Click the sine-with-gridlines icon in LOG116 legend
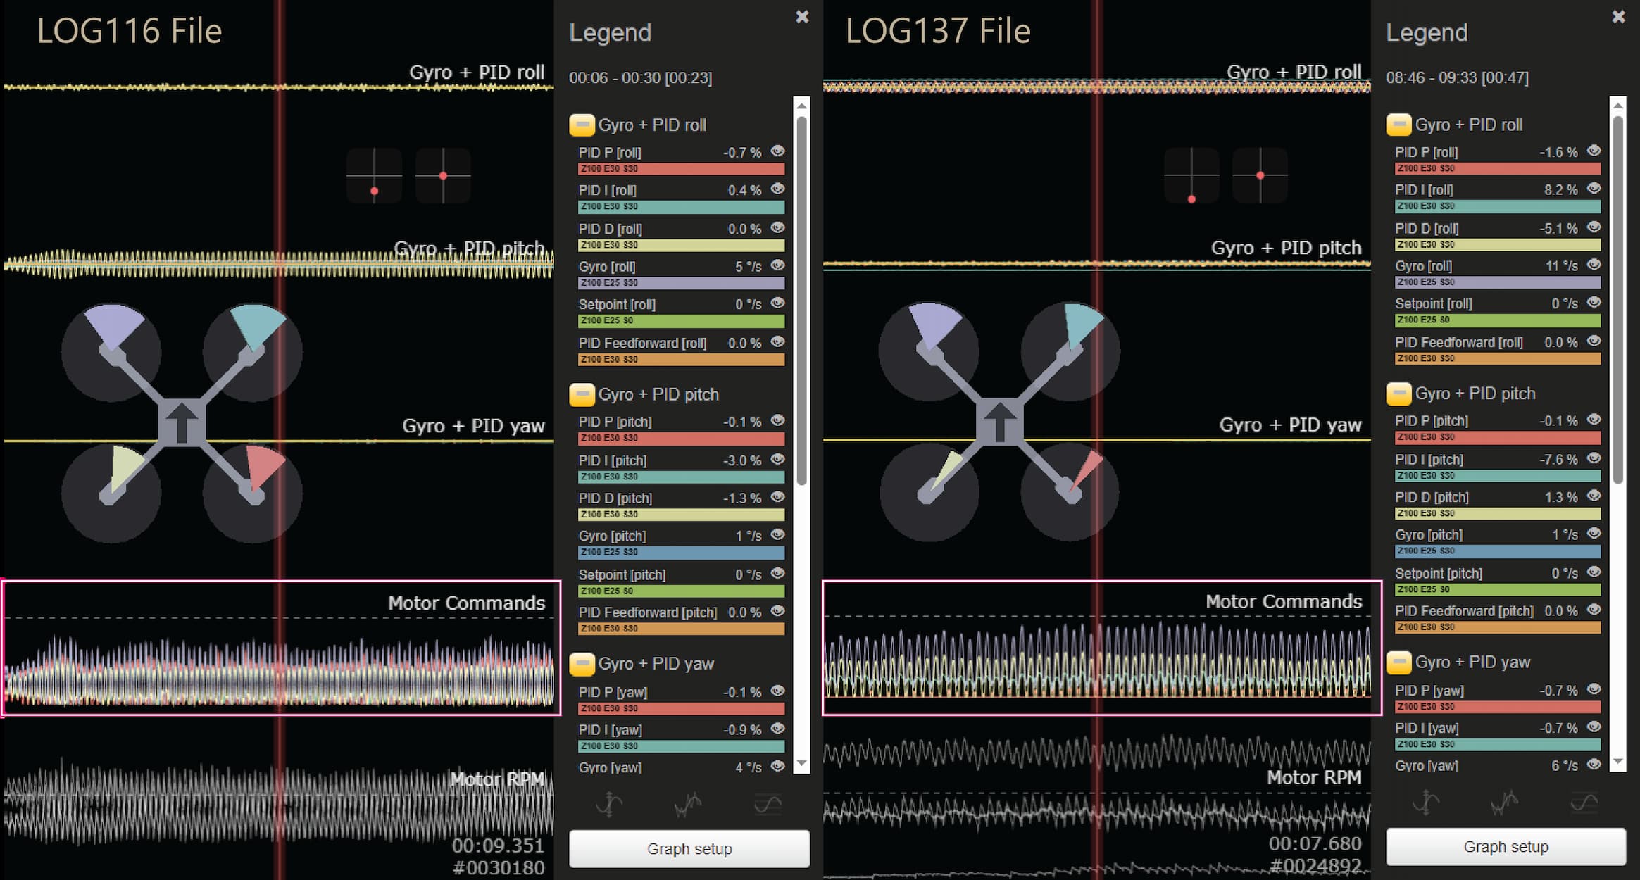The image size is (1640, 880). (768, 803)
